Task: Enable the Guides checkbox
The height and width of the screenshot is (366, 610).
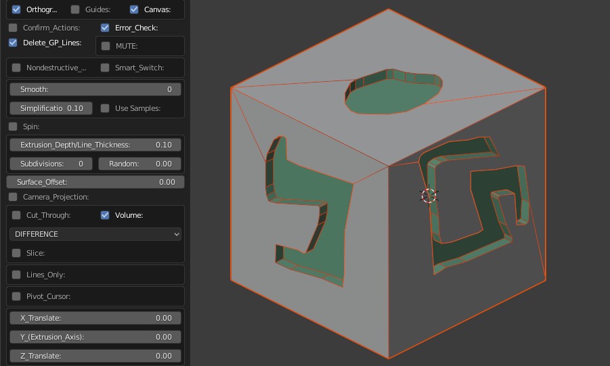Action: point(75,9)
